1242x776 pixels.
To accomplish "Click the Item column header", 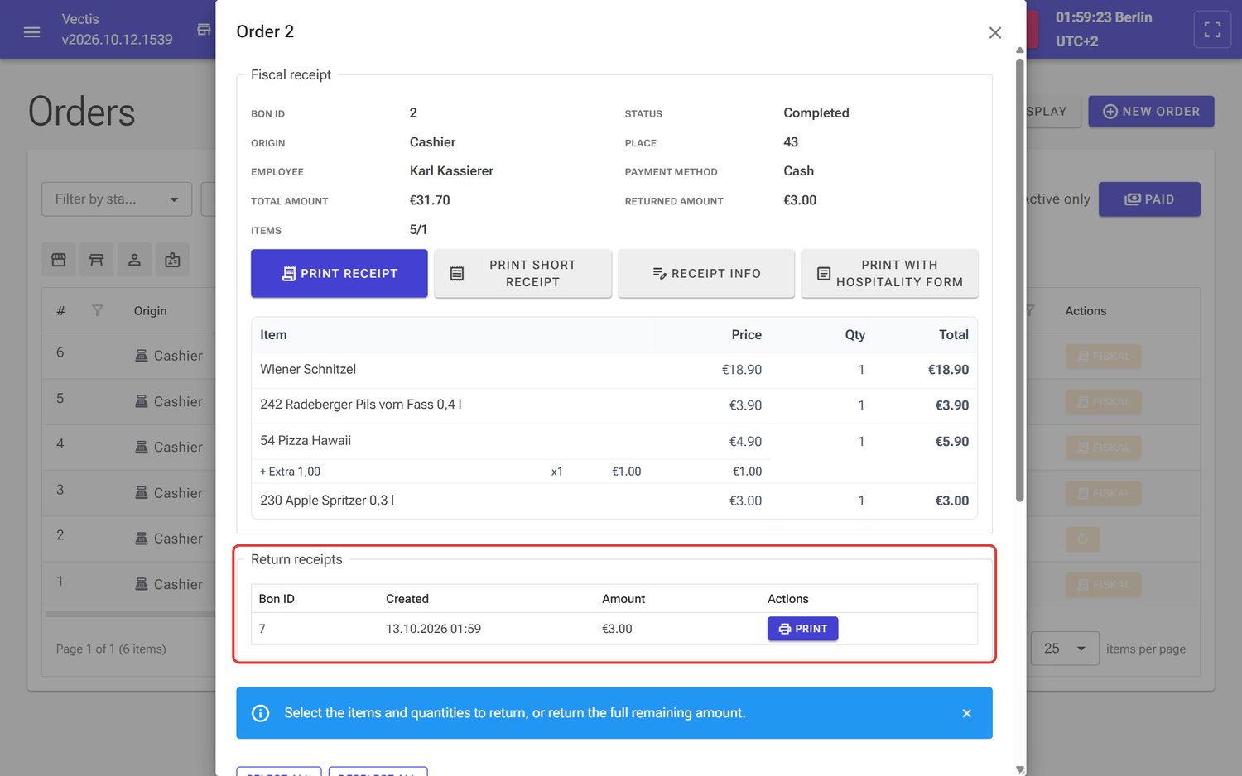I will tap(273, 335).
